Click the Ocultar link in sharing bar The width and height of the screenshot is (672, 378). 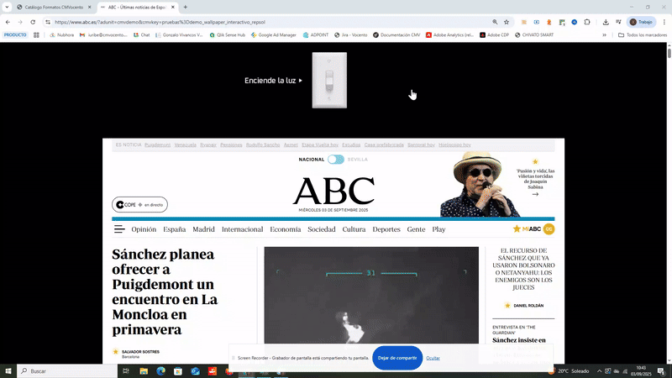pos(433,358)
